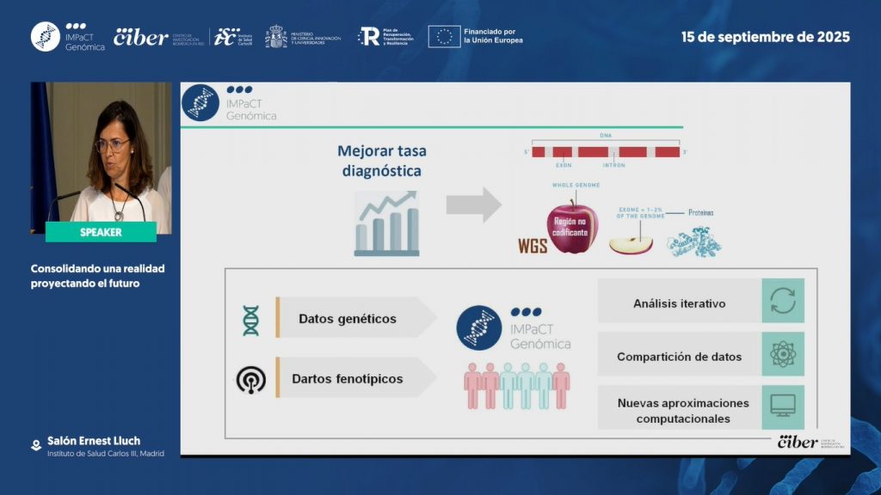881x495 pixels.
Task: Click the fingerprint icon beside Dartos fenotípicos
Action: [250, 379]
